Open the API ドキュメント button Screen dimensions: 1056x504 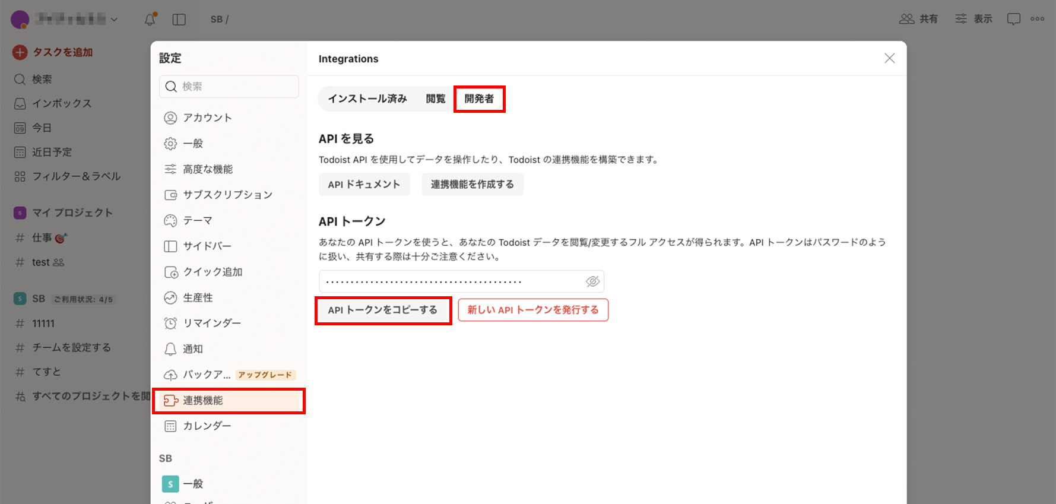pyautogui.click(x=364, y=185)
